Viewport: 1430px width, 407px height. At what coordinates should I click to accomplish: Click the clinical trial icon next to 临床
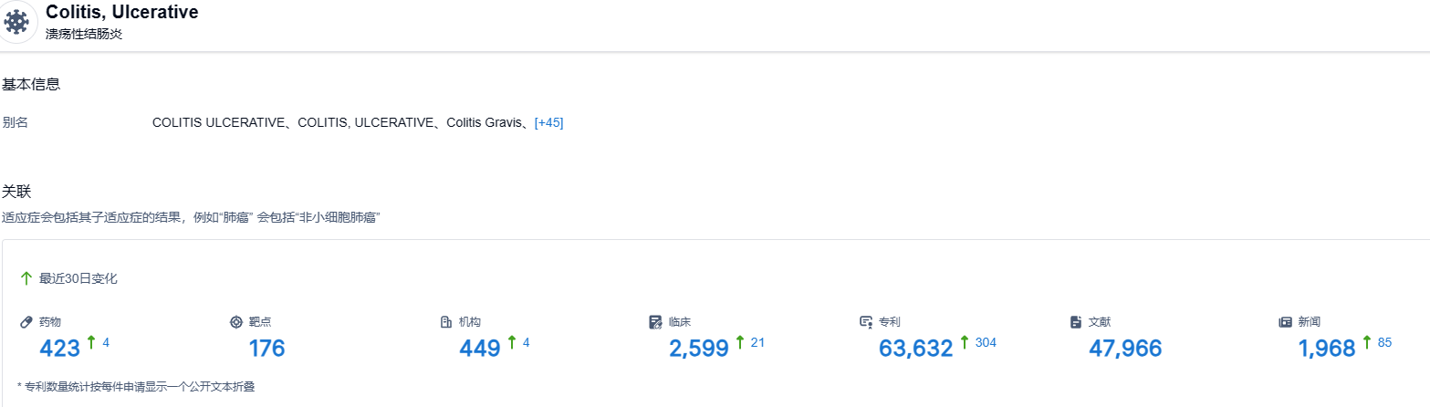pos(655,322)
